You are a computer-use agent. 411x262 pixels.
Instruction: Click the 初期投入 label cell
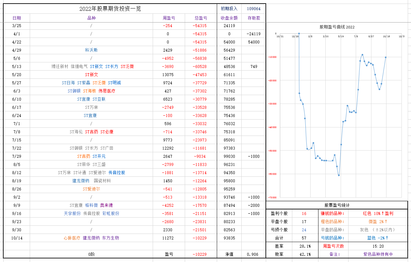pos(229,9)
